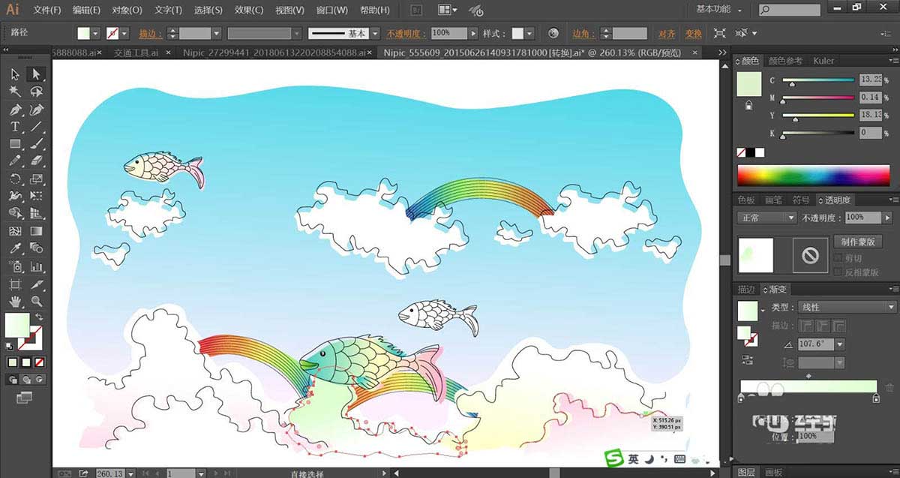Select the Free Transform tool
This screenshot has height=478, width=900.
[35, 197]
